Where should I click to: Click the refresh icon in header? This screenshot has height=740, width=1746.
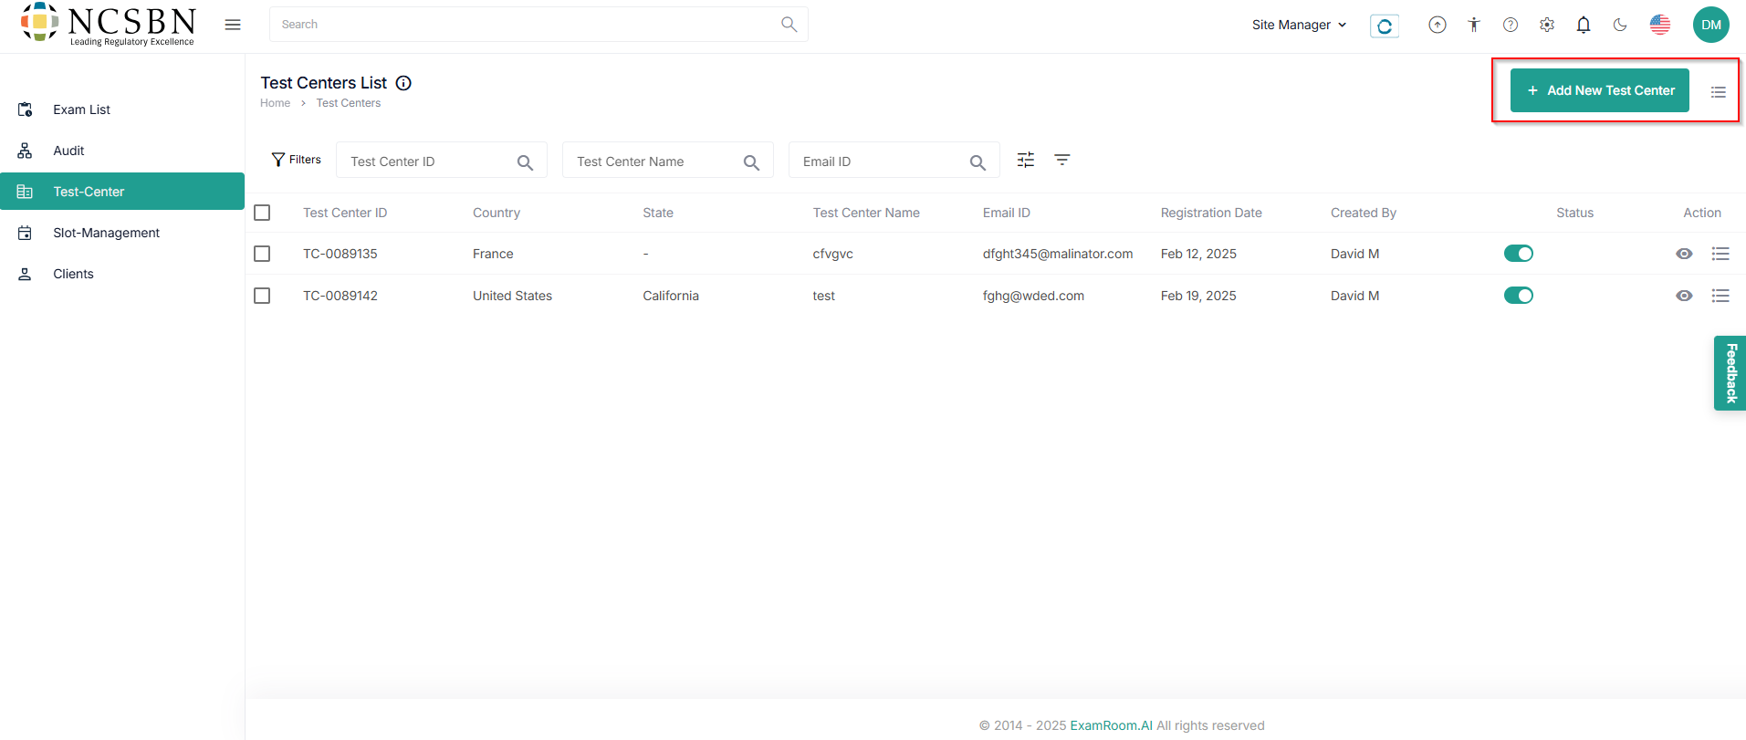point(1385,26)
